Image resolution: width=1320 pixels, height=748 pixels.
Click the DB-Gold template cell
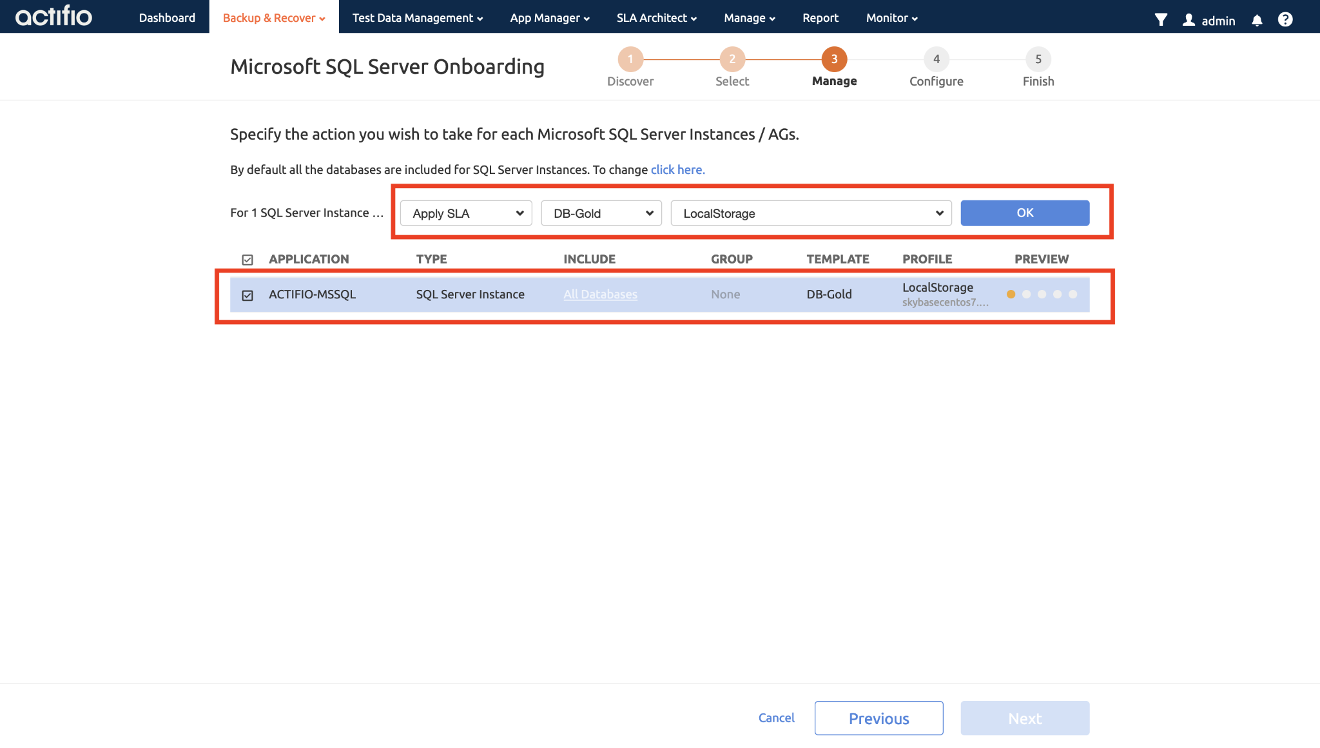[x=829, y=294]
